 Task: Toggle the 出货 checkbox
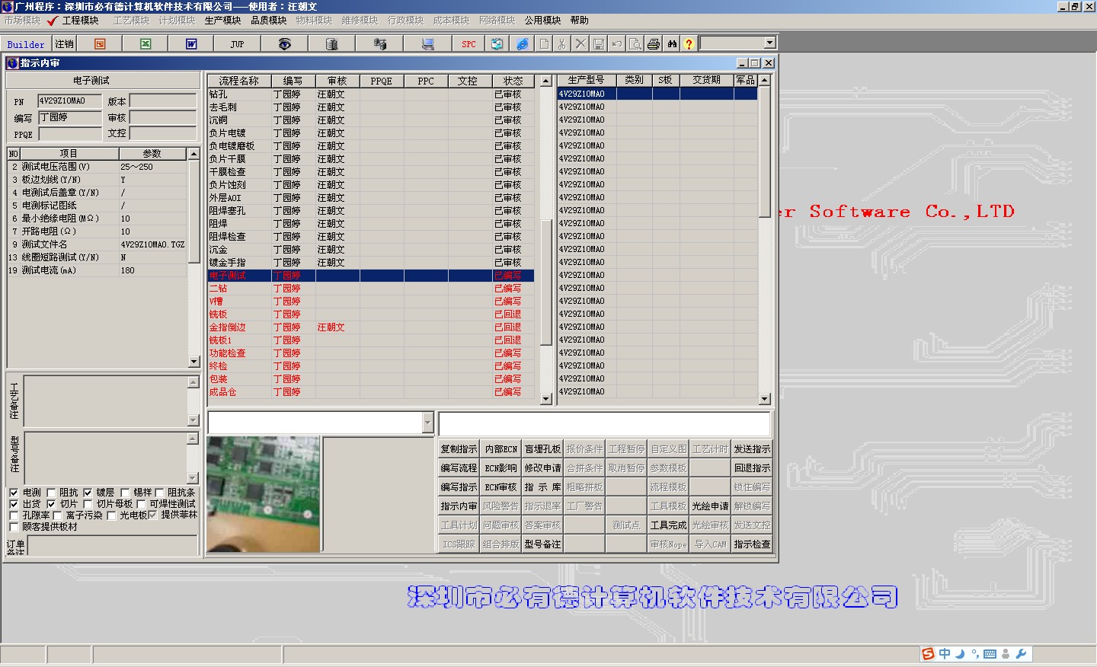[x=14, y=504]
